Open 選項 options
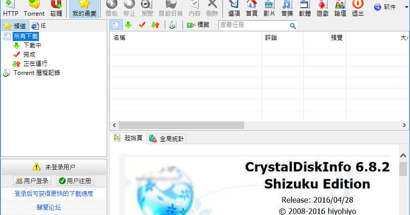This screenshot has width=410, height=215. (x=234, y=9)
